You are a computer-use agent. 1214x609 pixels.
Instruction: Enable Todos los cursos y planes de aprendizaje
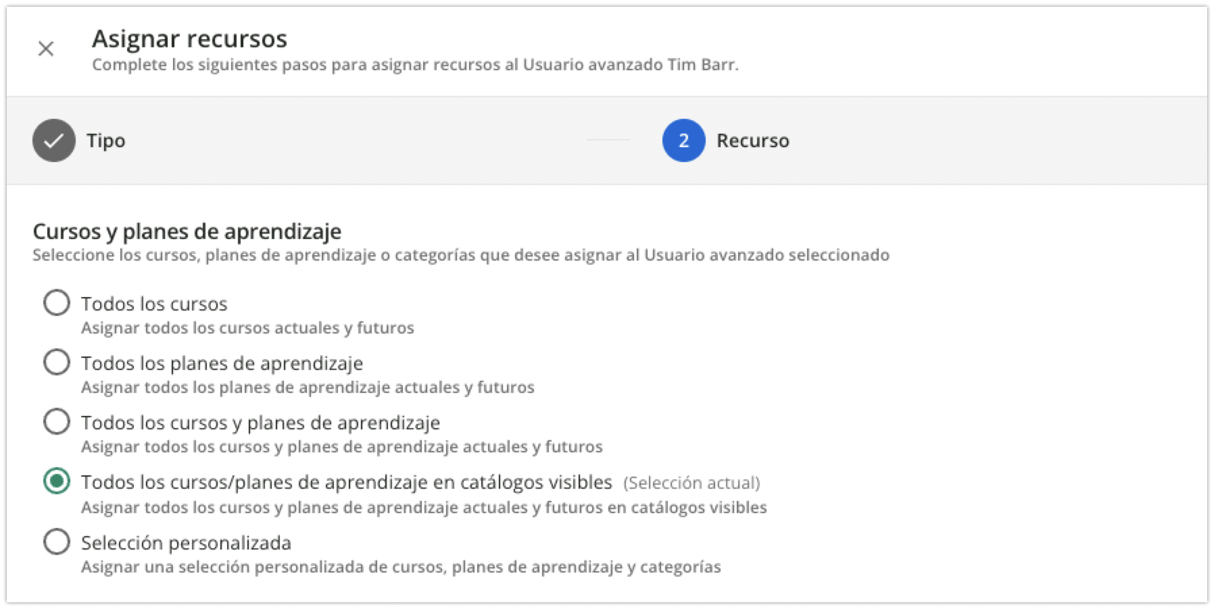[x=57, y=422]
